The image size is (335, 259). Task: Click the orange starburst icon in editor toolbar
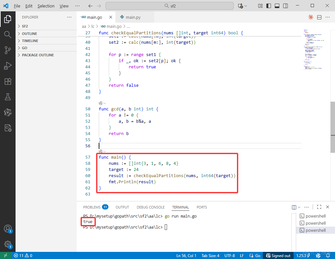[311, 17]
